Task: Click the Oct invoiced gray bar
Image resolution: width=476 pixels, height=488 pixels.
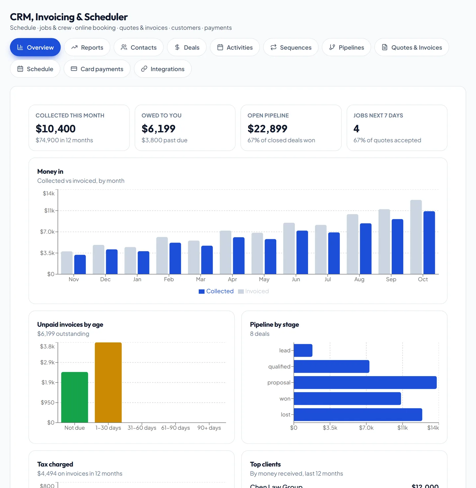Action: (x=416, y=237)
